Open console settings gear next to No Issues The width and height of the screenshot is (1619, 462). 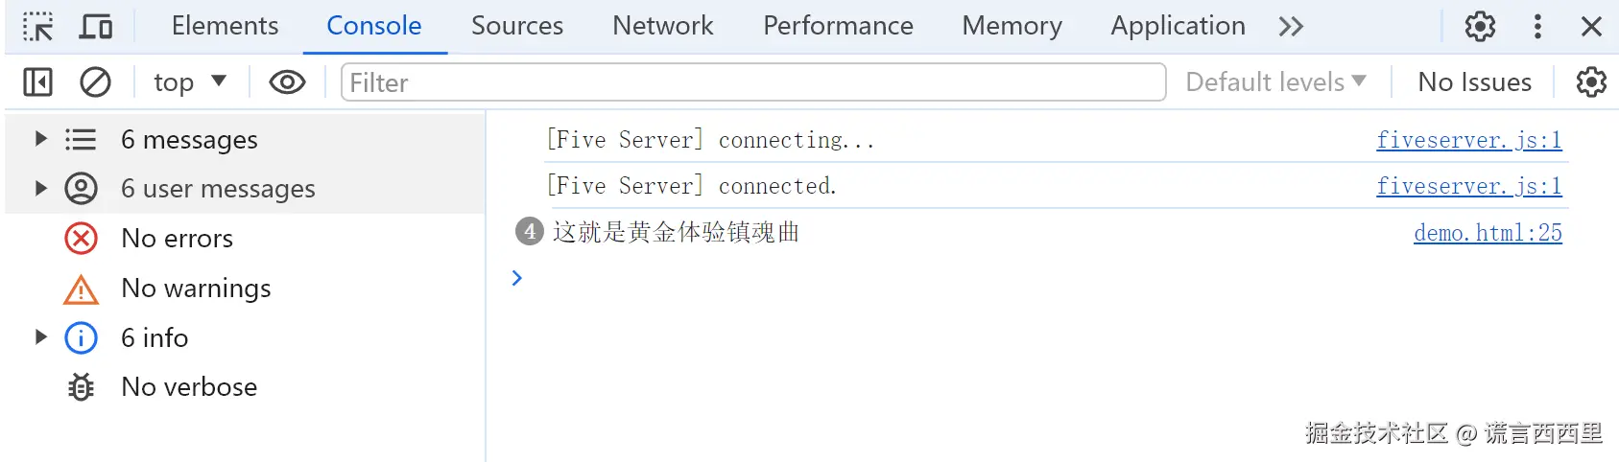click(x=1591, y=82)
